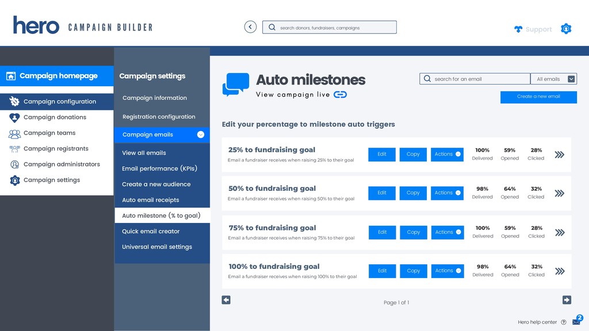Expand the 50% to fundraising goal row arrows
The width and height of the screenshot is (589, 331).
coord(559,193)
